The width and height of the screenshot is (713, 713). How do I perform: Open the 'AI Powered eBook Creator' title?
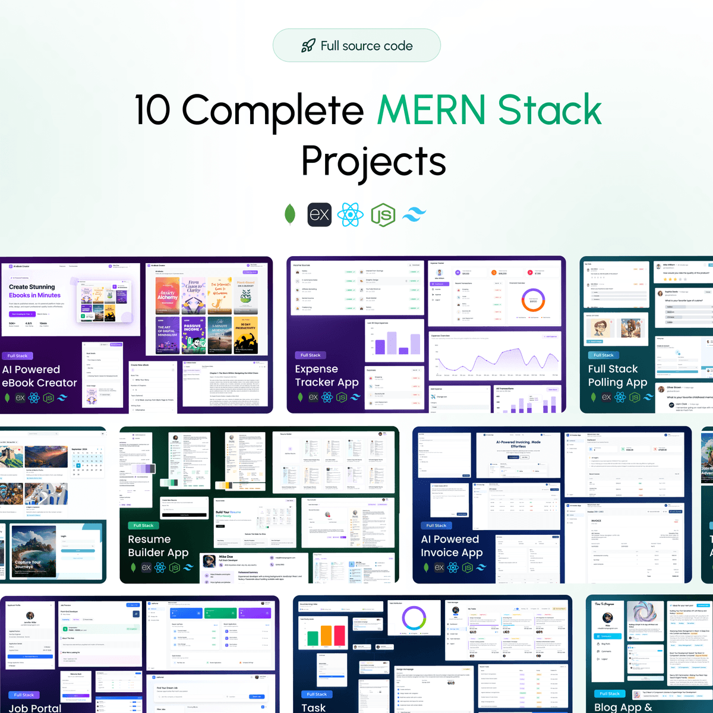[x=39, y=376]
